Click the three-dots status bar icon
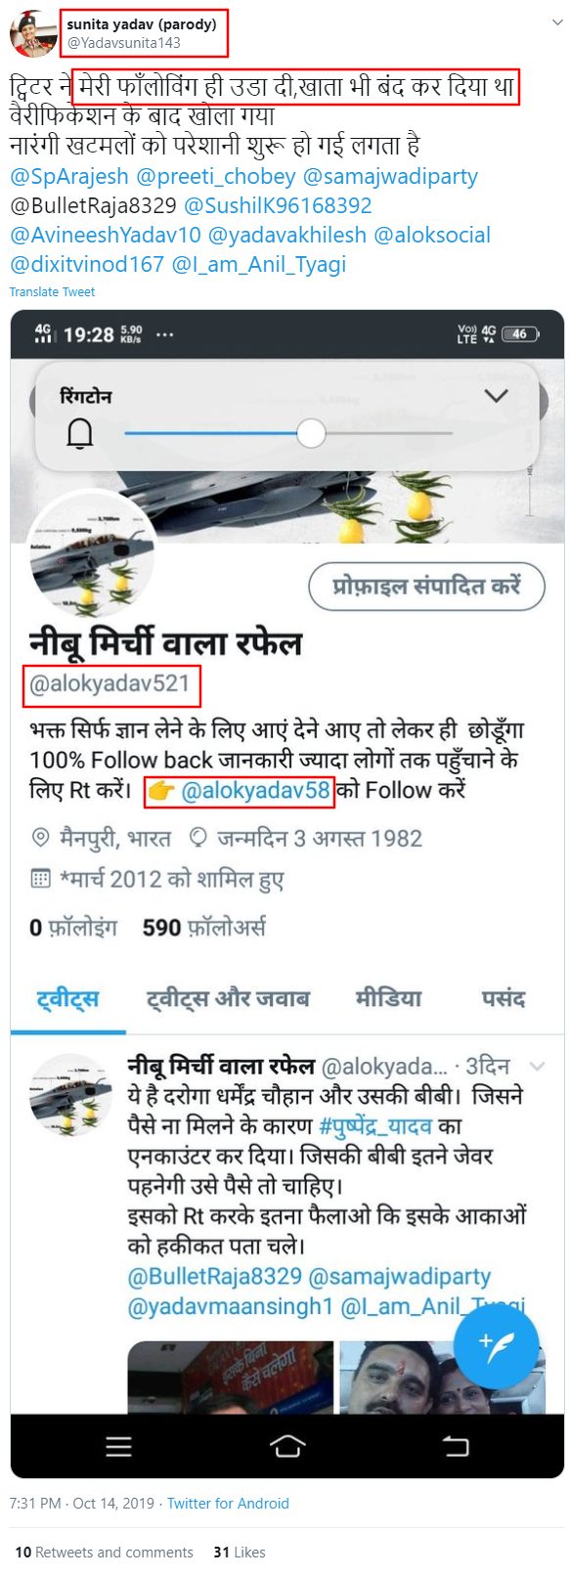The image size is (570, 1576). pyautogui.click(x=164, y=334)
